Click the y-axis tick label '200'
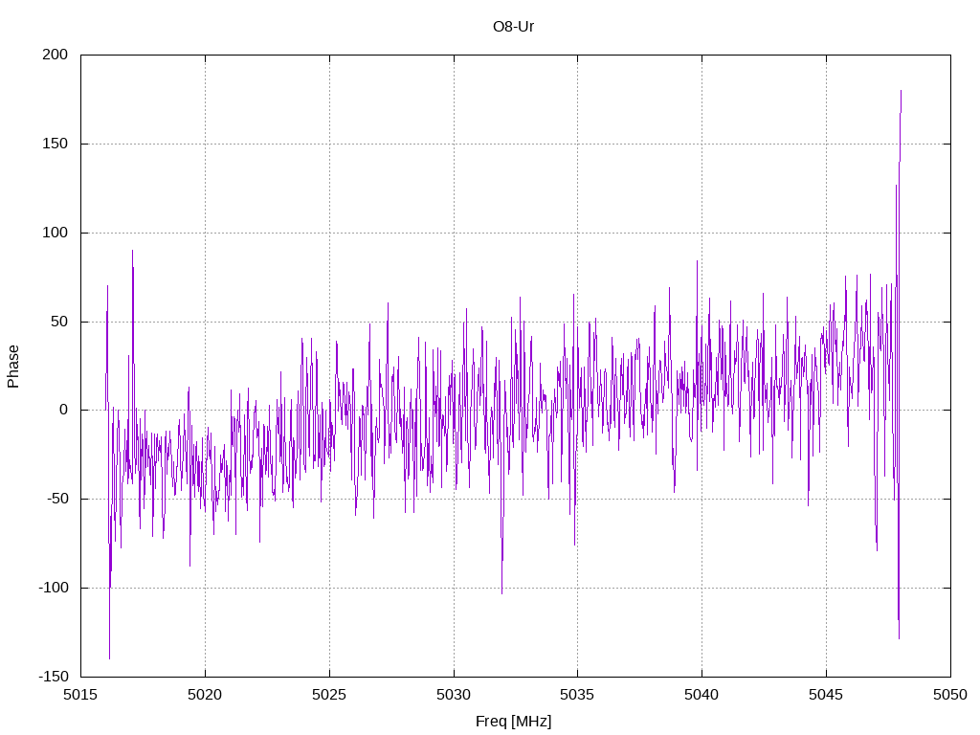 click(55, 55)
